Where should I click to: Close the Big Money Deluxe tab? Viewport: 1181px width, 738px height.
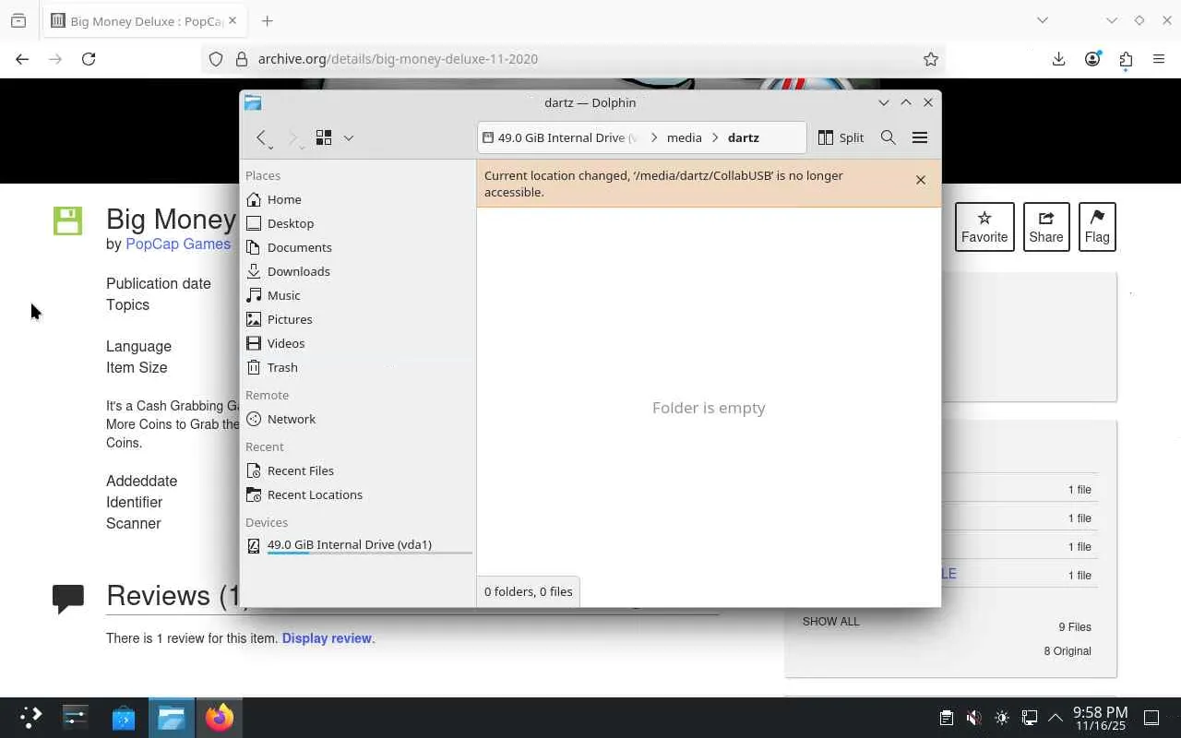(232, 21)
